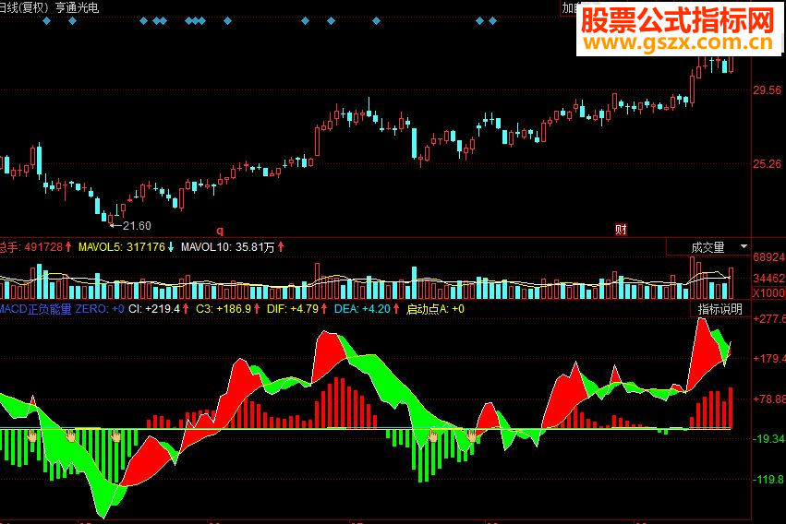Click the 财 finance marker icon
786x524 pixels.
click(x=621, y=230)
